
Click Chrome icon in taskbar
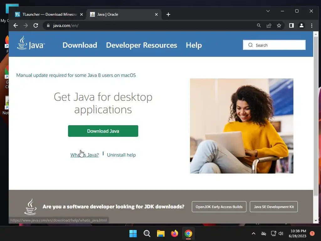pos(188,233)
